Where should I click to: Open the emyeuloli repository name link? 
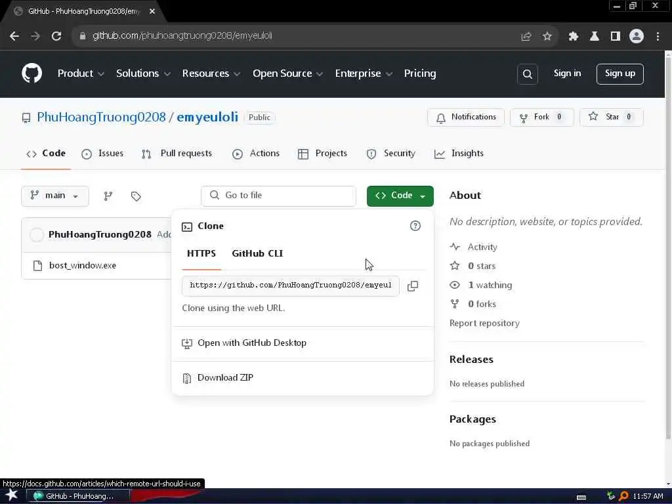(x=207, y=117)
